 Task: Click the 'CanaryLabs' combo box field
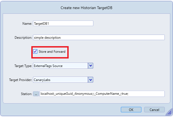(60, 80)
